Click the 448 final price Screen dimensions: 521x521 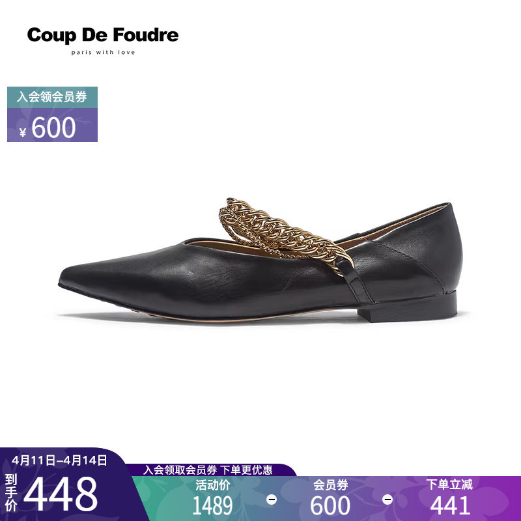[61, 494]
